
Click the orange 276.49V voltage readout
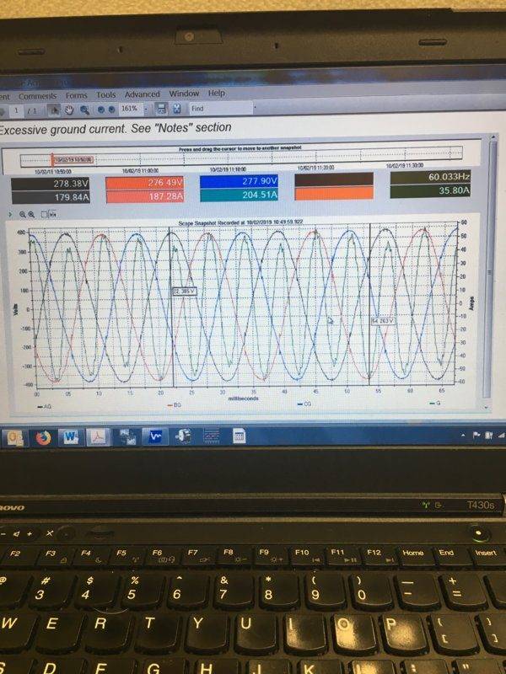pos(144,183)
